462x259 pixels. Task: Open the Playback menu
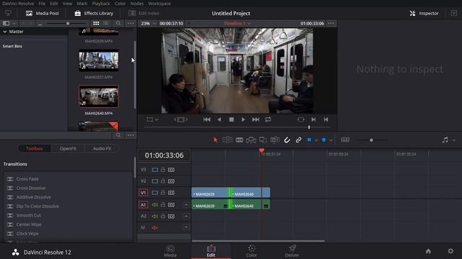pos(101,4)
